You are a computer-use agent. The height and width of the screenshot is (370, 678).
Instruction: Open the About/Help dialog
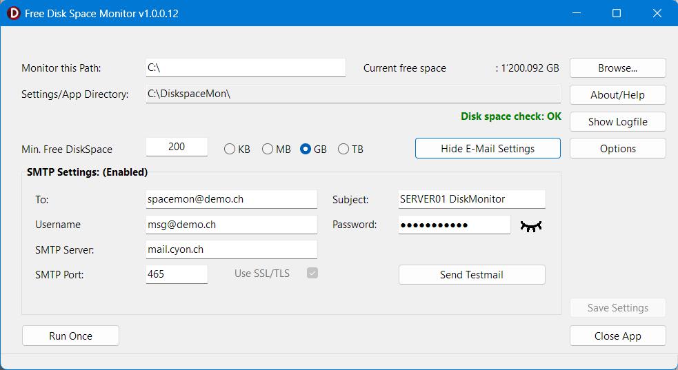617,95
